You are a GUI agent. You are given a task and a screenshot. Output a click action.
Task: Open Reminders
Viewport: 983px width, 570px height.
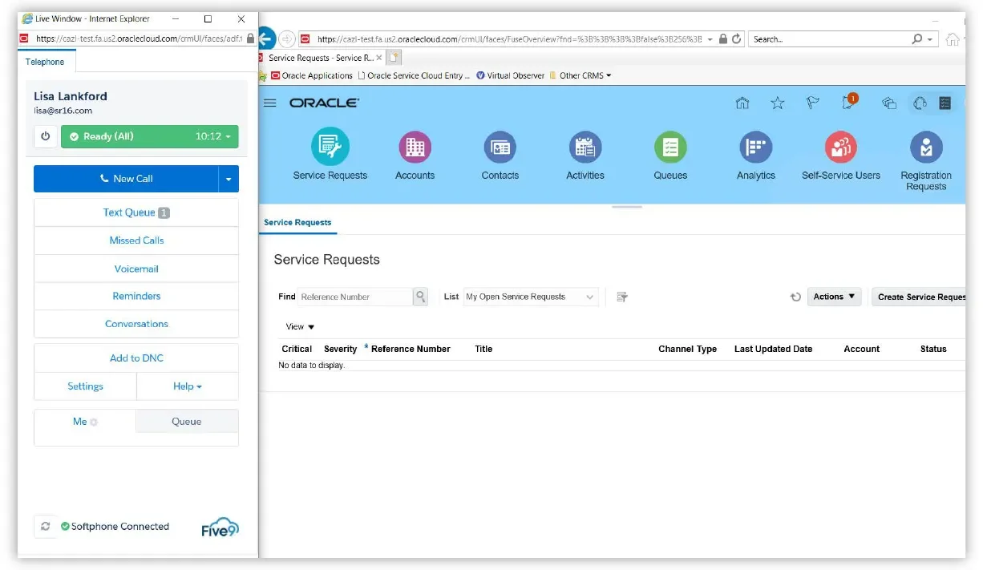tap(136, 296)
